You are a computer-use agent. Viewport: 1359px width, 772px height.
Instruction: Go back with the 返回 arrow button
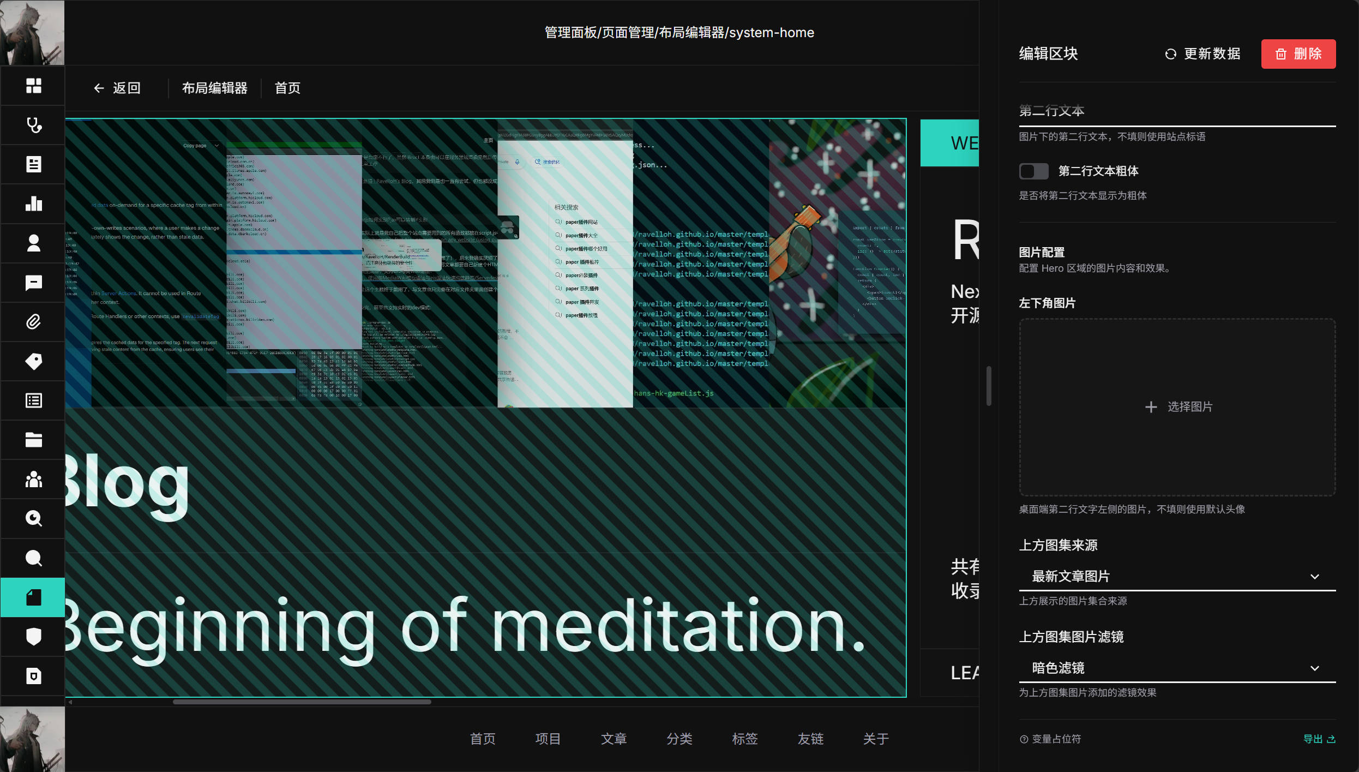[x=117, y=88]
